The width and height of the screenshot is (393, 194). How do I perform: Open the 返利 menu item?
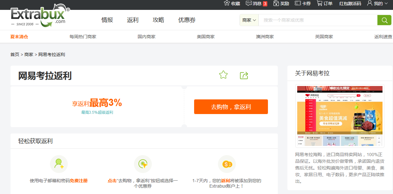pyautogui.click(x=133, y=20)
